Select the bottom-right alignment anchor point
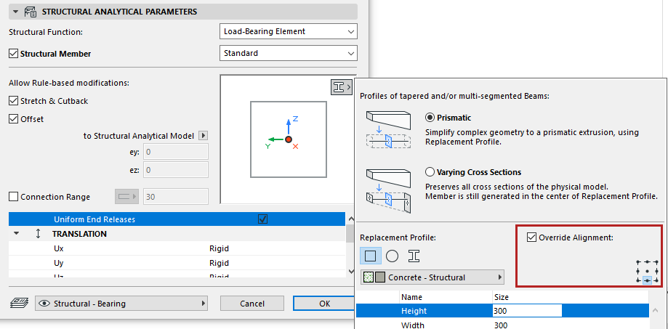The image size is (668, 329). pos(656,280)
